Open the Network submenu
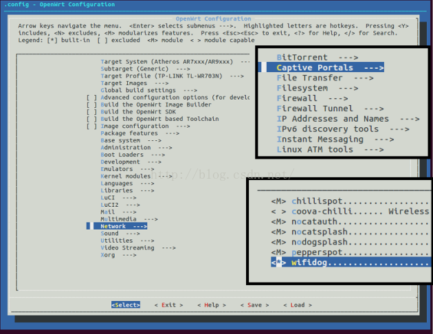The width and height of the screenshot is (433, 334). click(122, 226)
